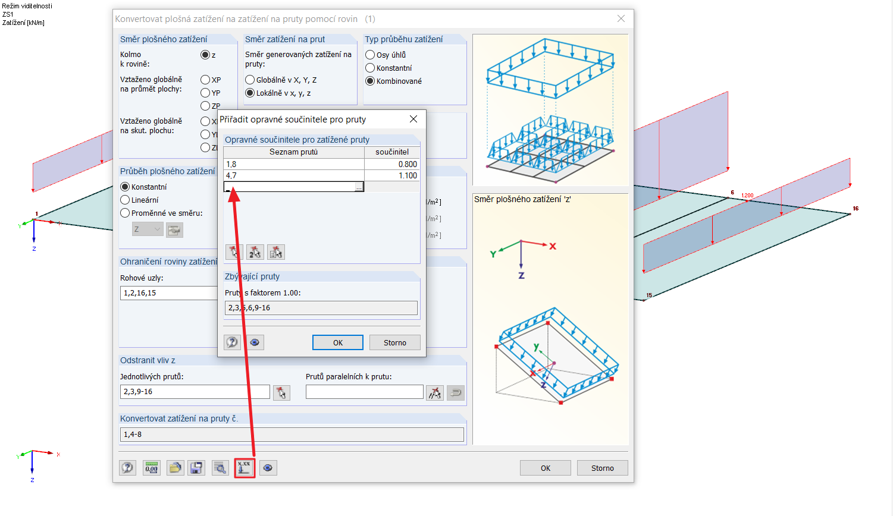
Task: Select the '1.100' coefficient cell
Action: point(392,175)
